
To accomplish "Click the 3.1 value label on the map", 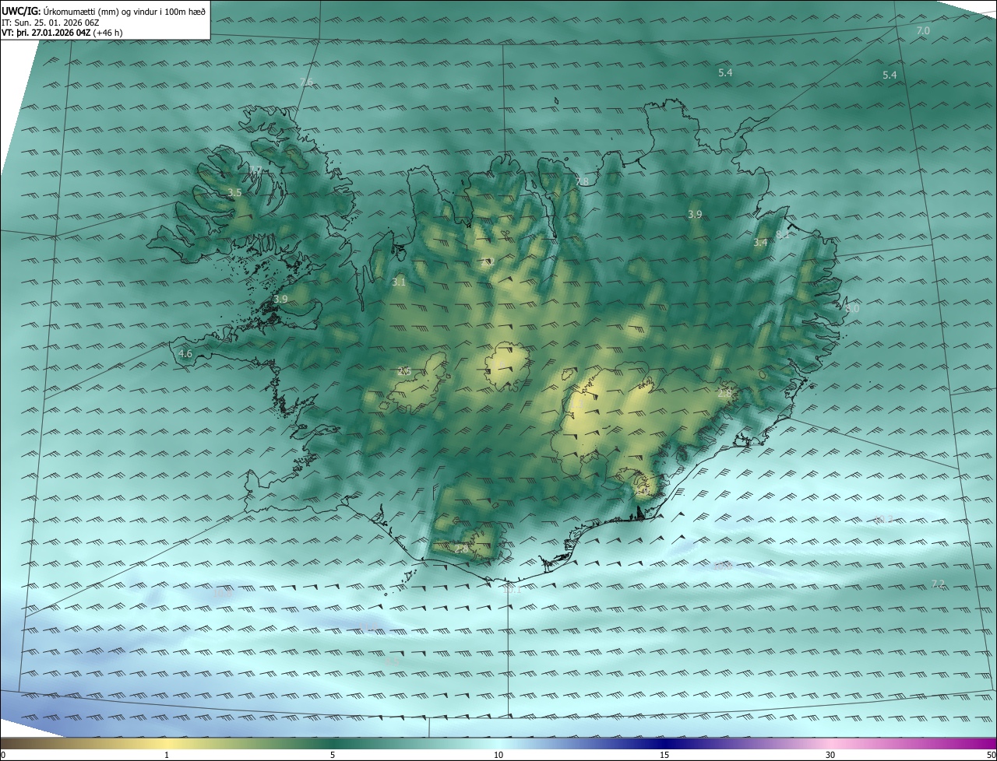I will (399, 282).
